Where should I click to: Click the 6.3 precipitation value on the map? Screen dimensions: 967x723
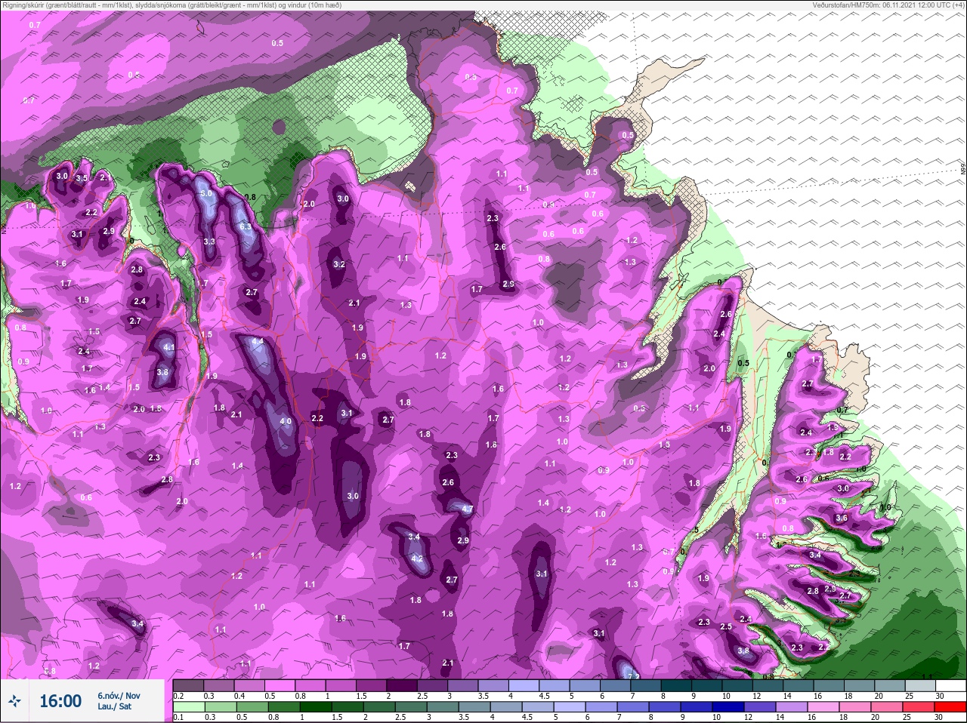point(246,226)
